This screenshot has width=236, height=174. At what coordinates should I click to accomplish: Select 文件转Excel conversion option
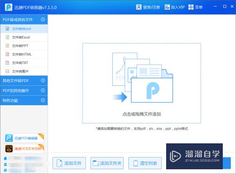24,37
